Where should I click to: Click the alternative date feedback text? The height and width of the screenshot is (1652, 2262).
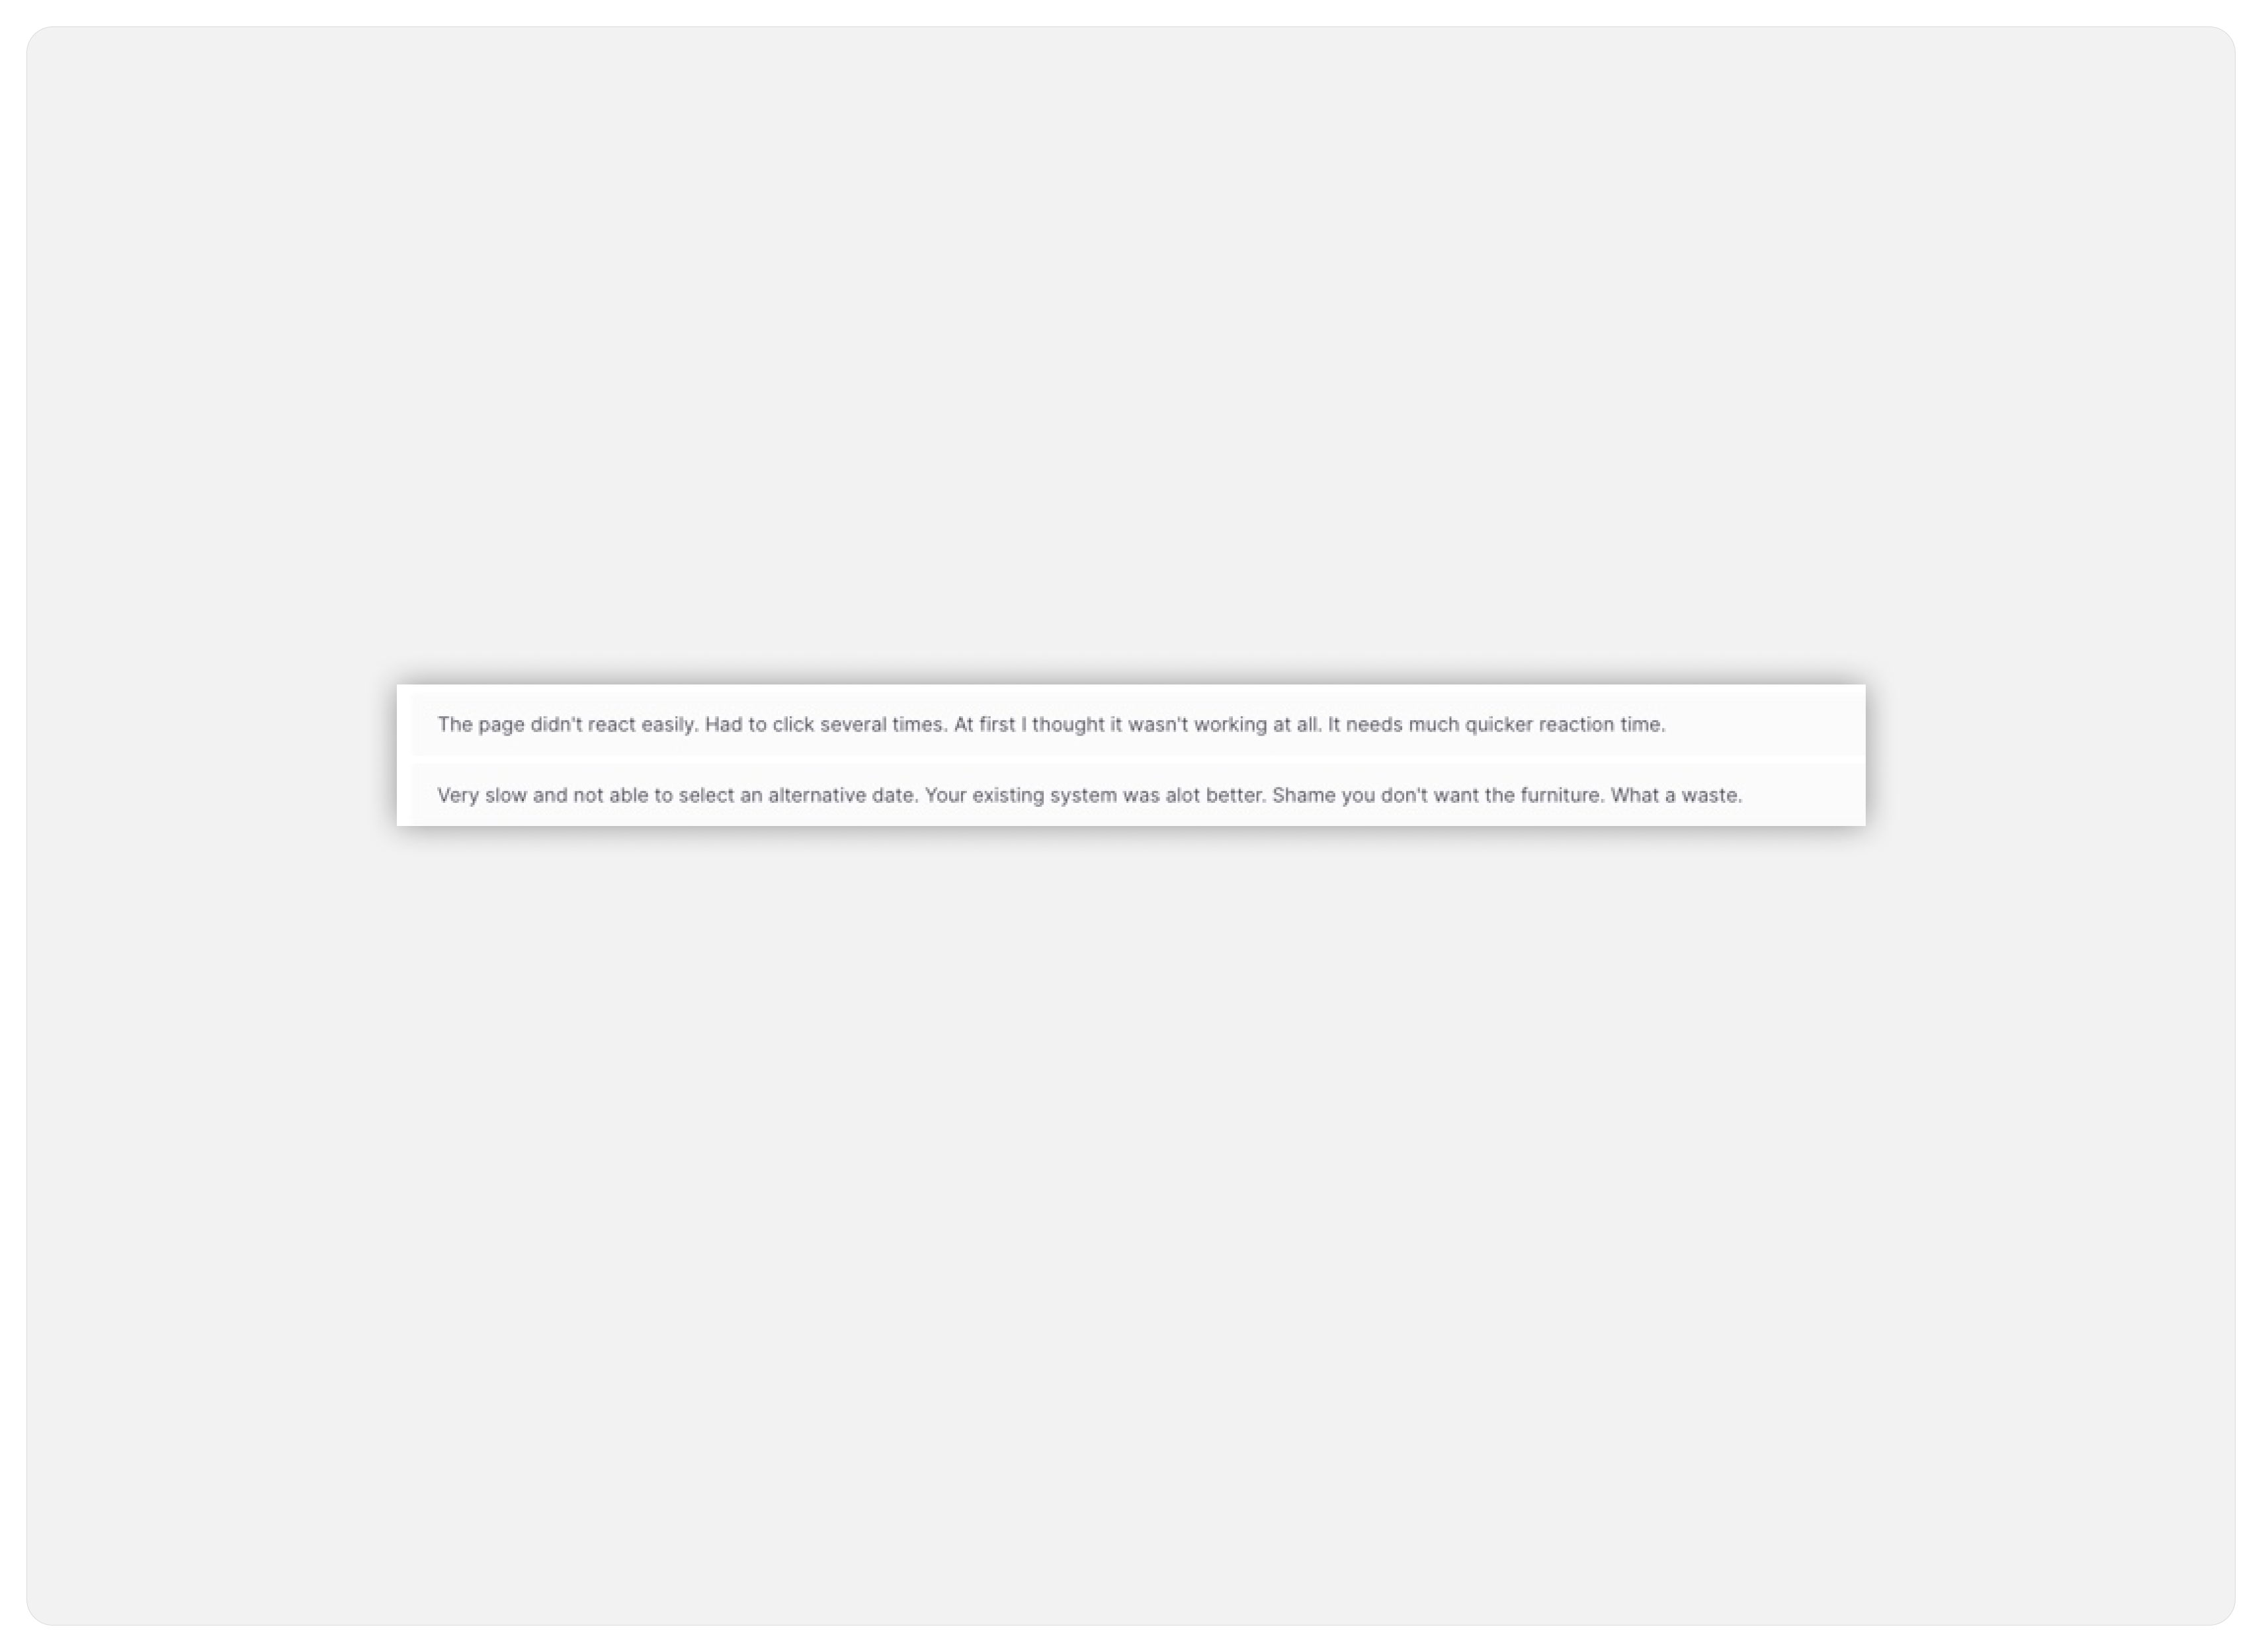pos(1087,796)
